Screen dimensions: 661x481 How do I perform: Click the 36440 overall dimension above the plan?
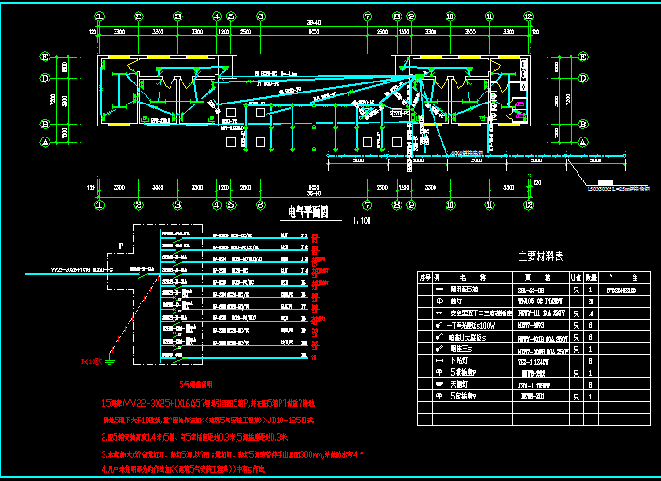coord(314,22)
